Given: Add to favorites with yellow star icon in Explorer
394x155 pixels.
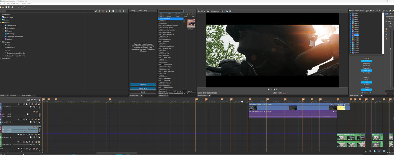Looking at the screenshot, I should coord(106,11).
